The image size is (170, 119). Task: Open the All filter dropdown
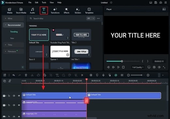pyautogui.click(x=91, y=19)
